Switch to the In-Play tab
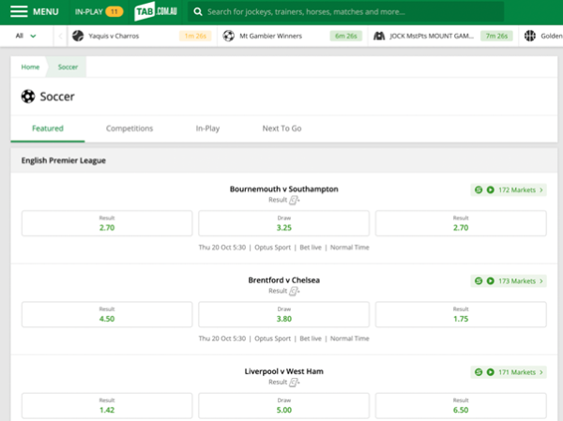This screenshot has height=421, width=563. [x=207, y=128]
